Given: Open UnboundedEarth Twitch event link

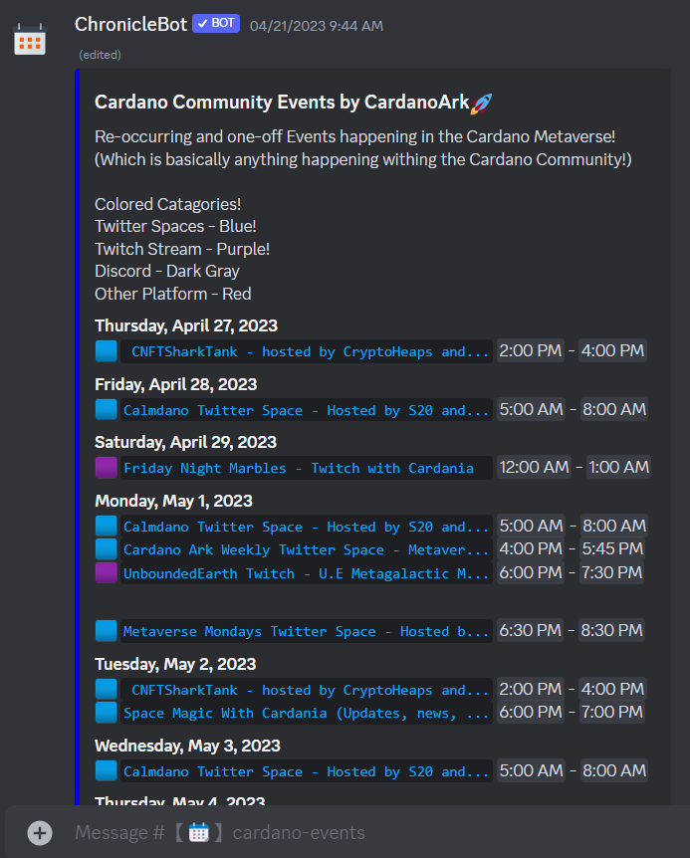Looking at the screenshot, I should tap(307, 573).
